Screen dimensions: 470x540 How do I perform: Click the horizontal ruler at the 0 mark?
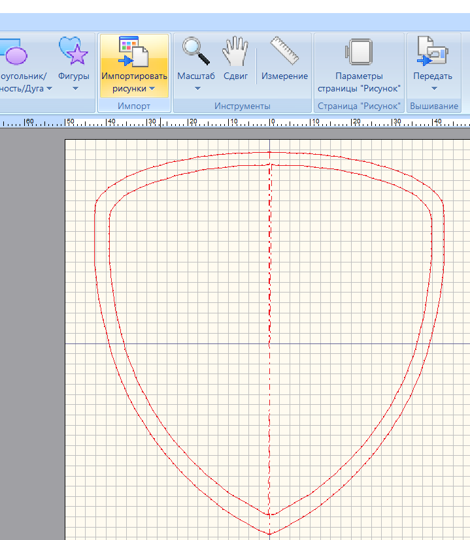click(271, 122)
